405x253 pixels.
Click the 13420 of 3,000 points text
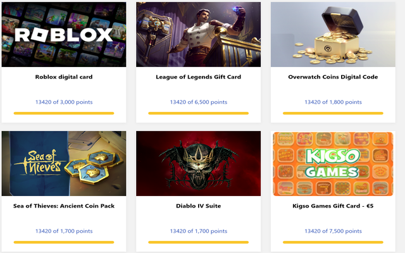(63, 102)
